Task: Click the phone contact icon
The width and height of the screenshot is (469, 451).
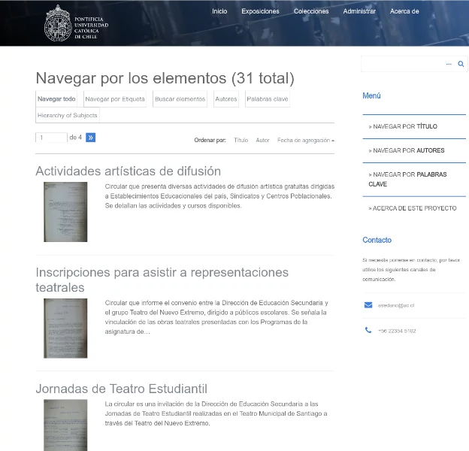Action: pos(368,331)
